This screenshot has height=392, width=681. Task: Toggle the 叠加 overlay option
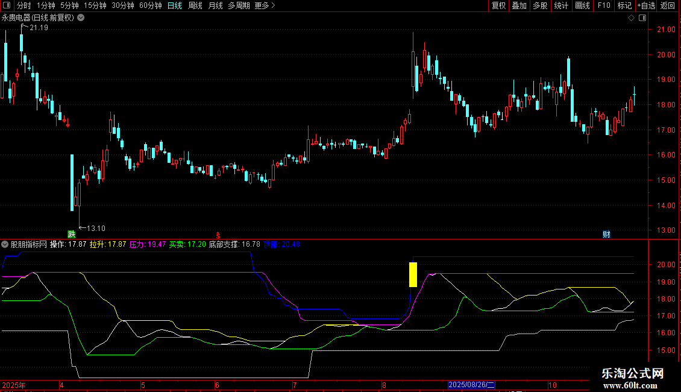coord(519,5)
